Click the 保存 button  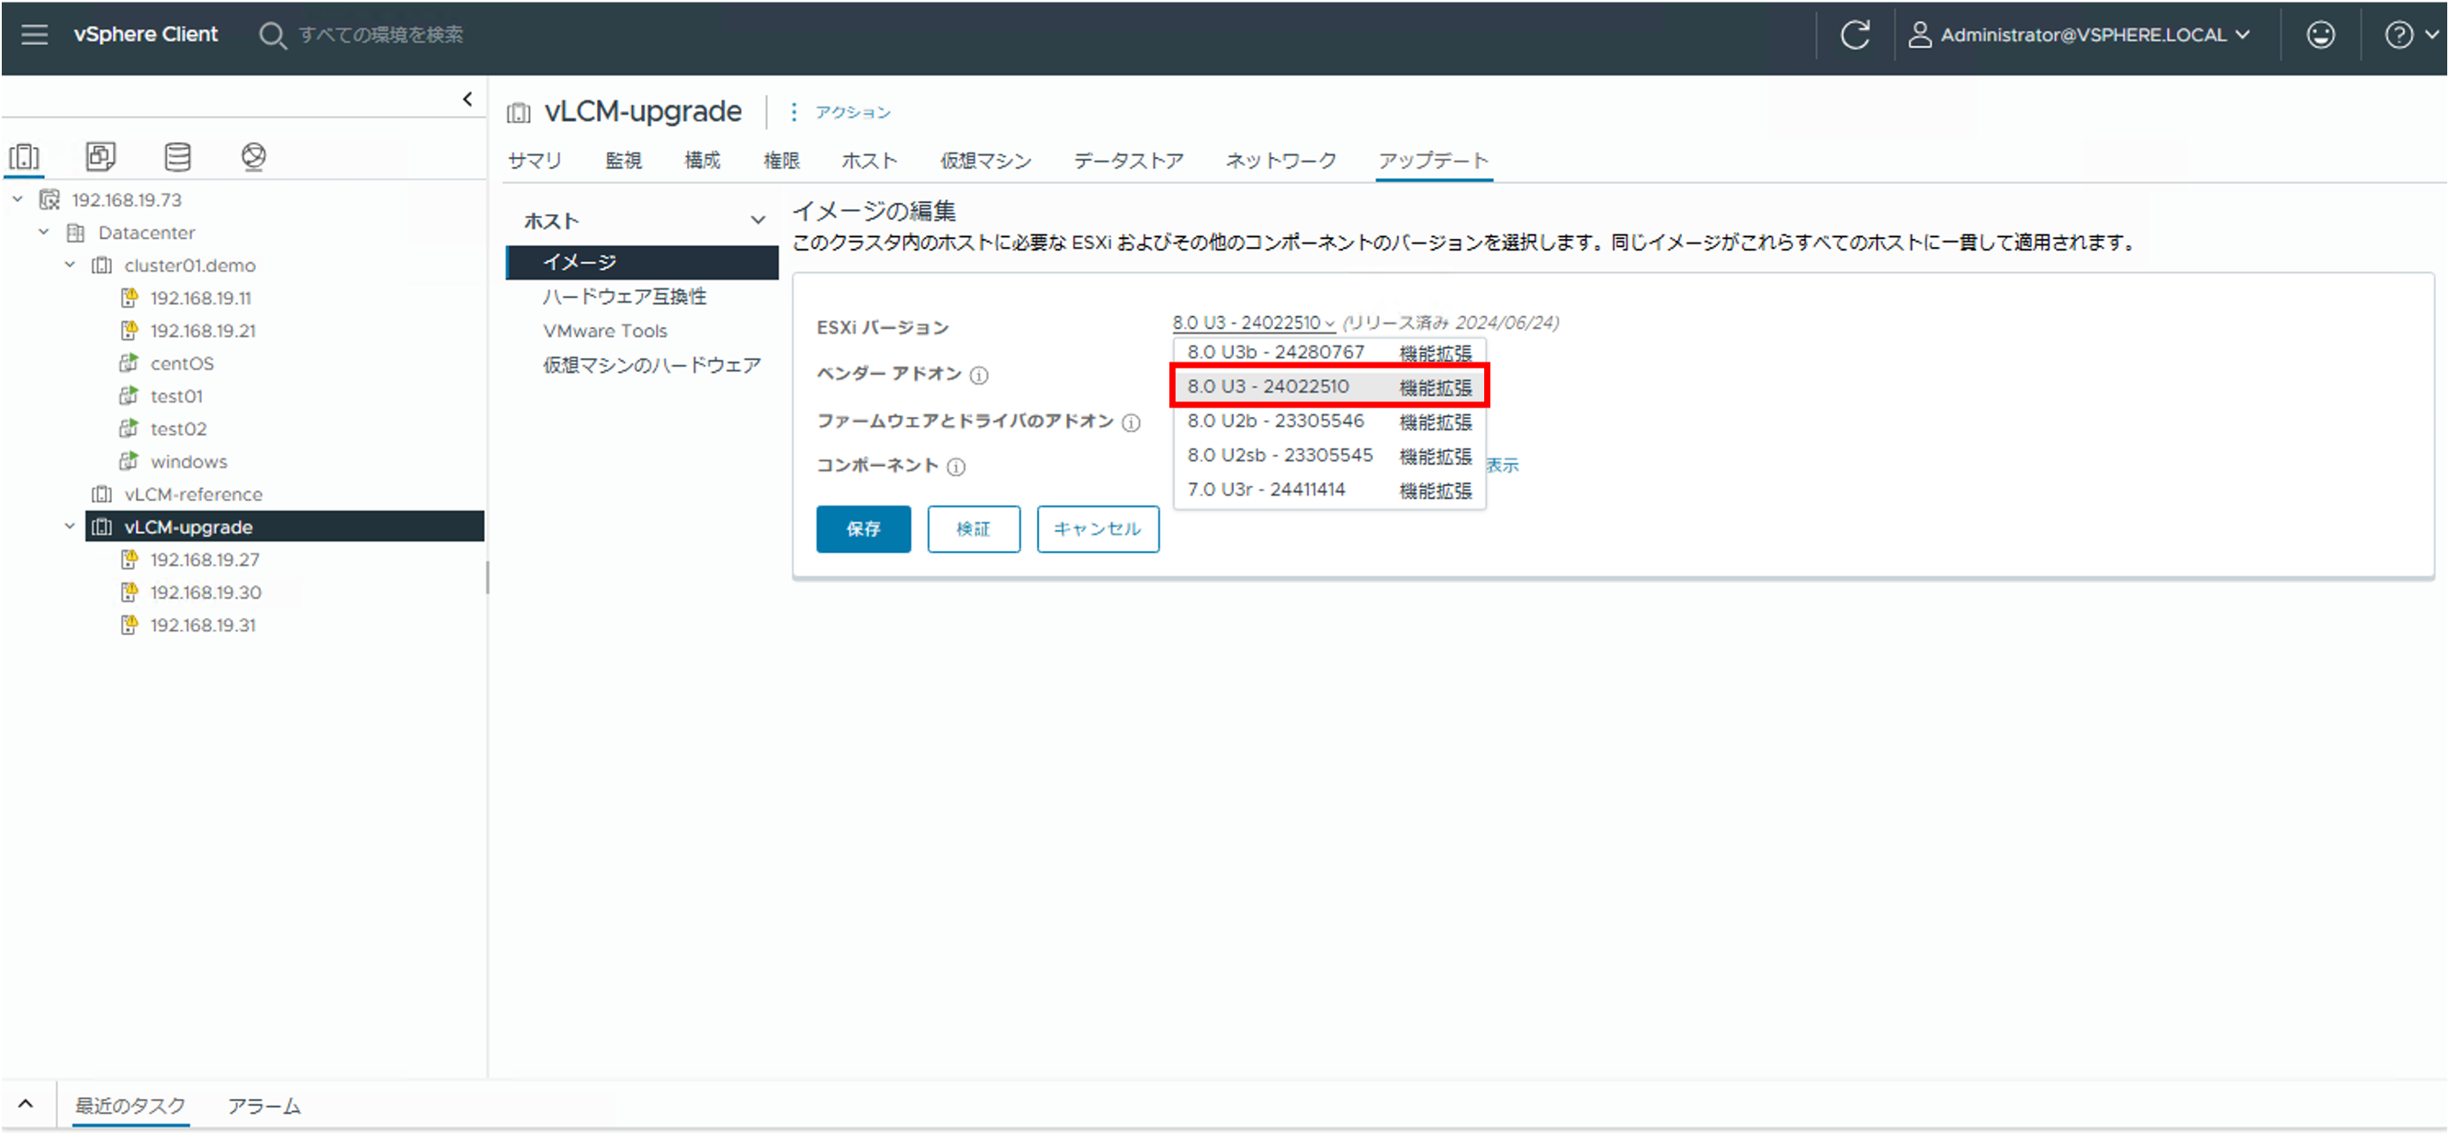click(x=862, y=528)
